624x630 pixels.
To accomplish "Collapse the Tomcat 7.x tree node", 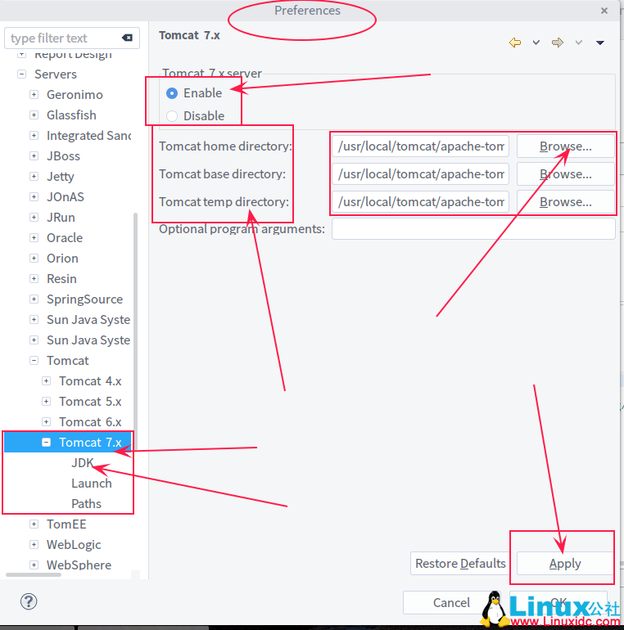I will (x=47, y=443).
